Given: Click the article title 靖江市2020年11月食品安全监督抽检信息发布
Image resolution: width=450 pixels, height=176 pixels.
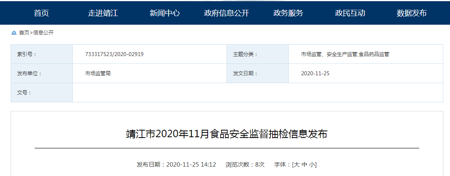Looking at the screenshot, I should pyautogui.click(x=227, y=134).
